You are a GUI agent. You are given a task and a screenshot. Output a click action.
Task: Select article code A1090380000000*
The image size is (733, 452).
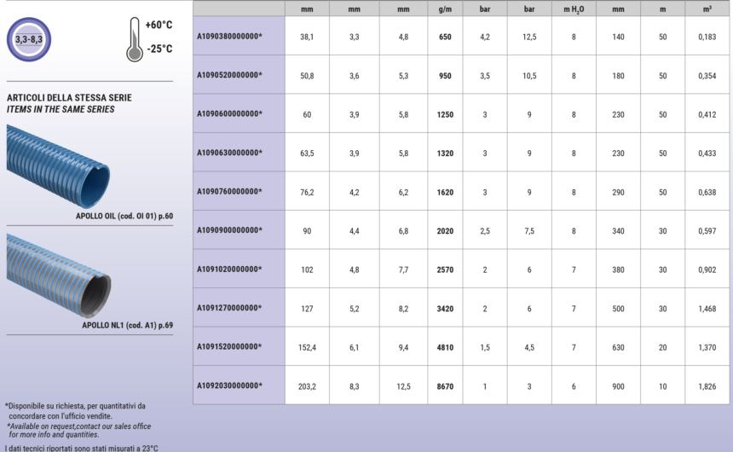(229, 37)
